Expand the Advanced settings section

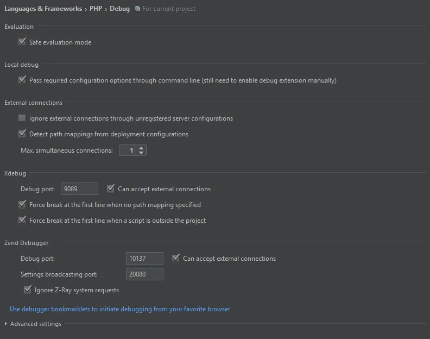(x=7, y=324)
